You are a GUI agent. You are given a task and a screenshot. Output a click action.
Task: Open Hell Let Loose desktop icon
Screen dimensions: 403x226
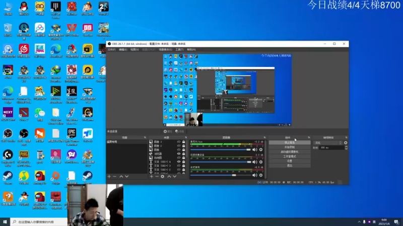[56, 10]
